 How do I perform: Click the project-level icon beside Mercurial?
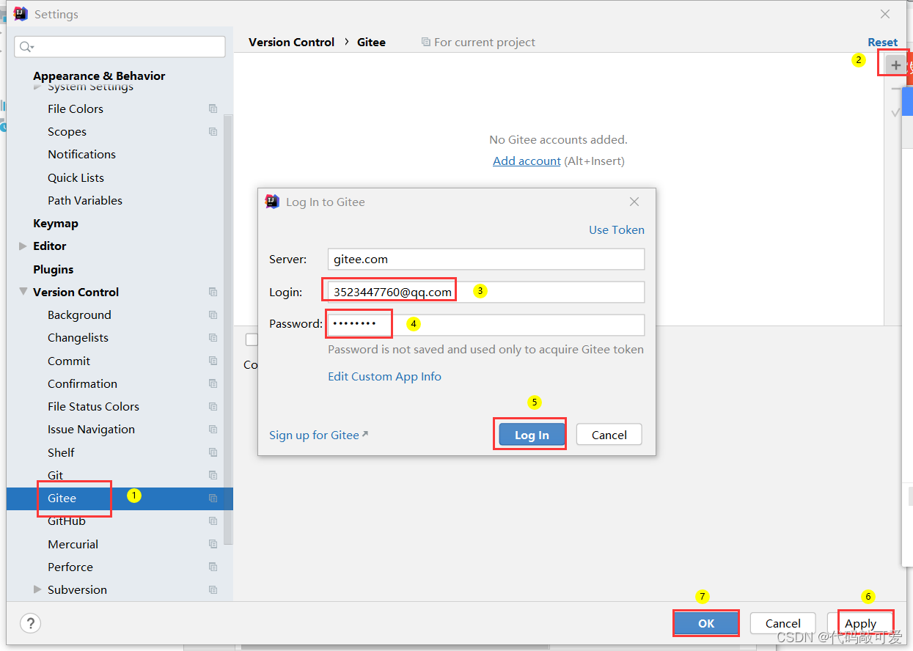pos(213,544)
